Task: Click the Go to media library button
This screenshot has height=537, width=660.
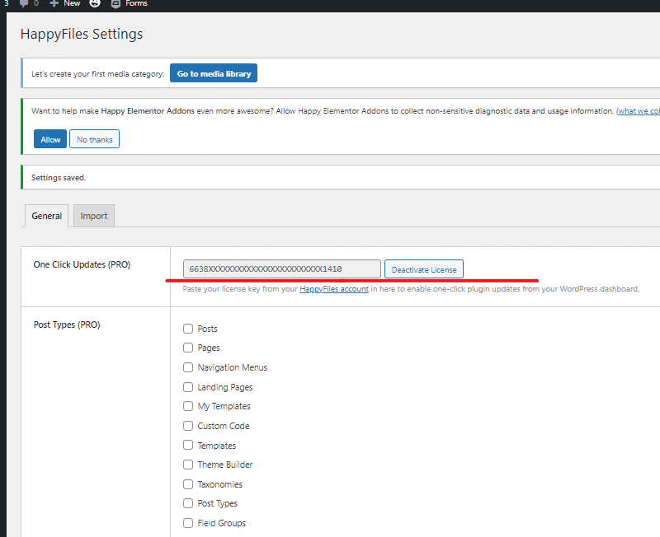Action: click(x=214, y=73)
